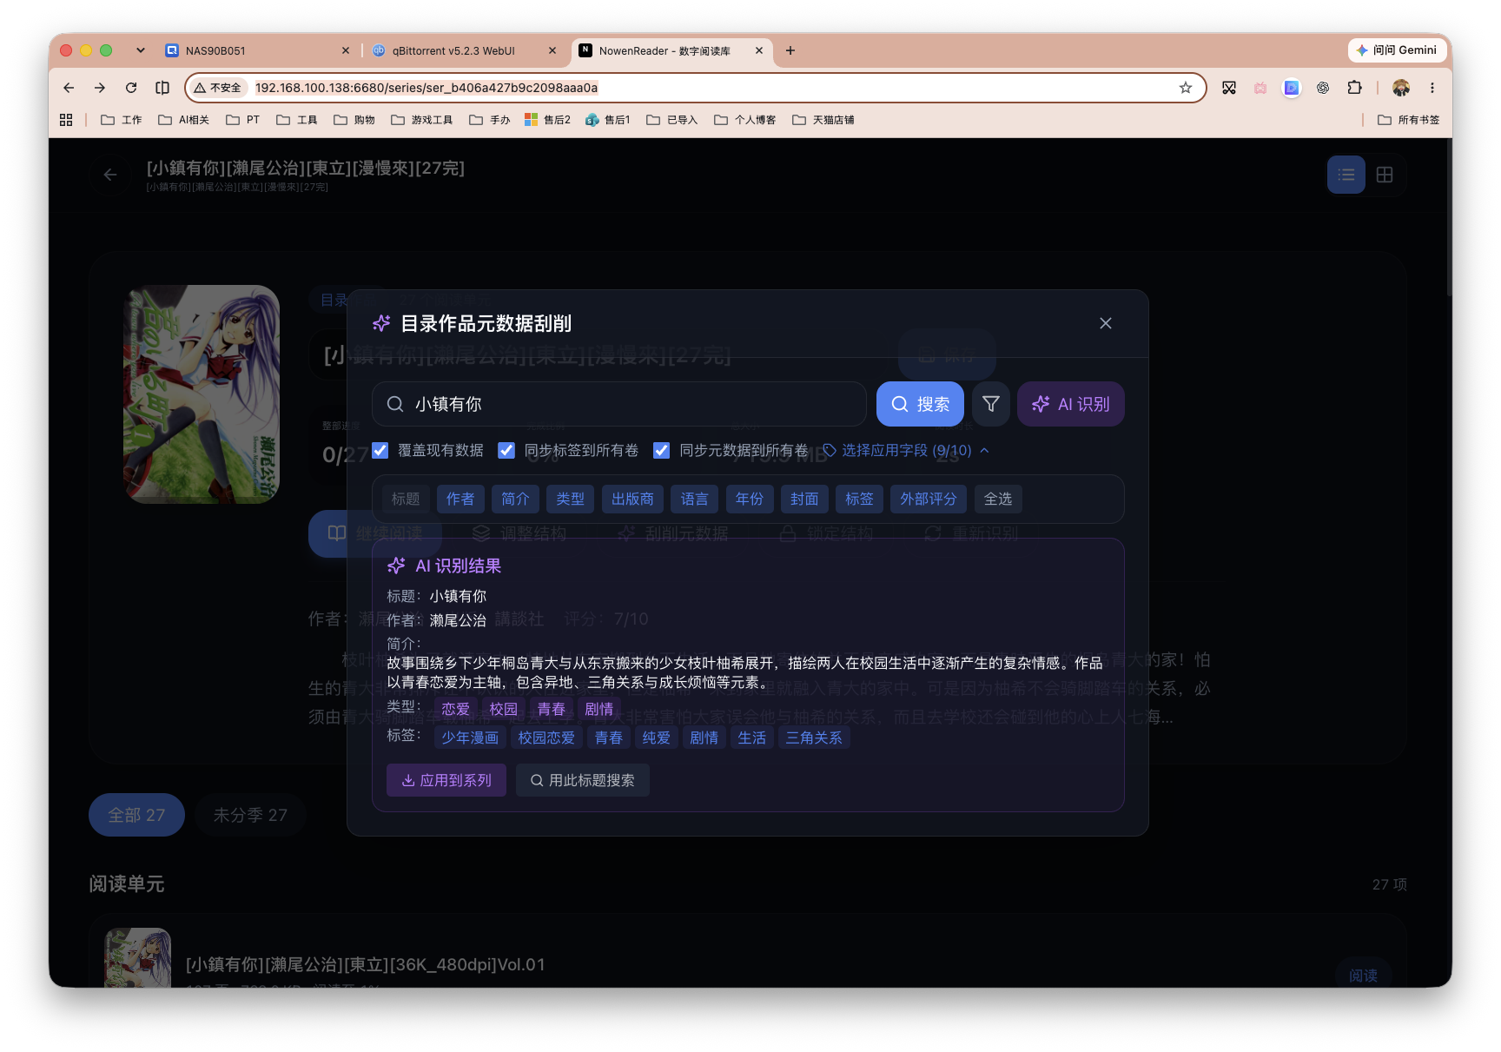Screen dimensions: 1501x1052
Task: Click the 搜索 search button
Action: pos(920,404)
